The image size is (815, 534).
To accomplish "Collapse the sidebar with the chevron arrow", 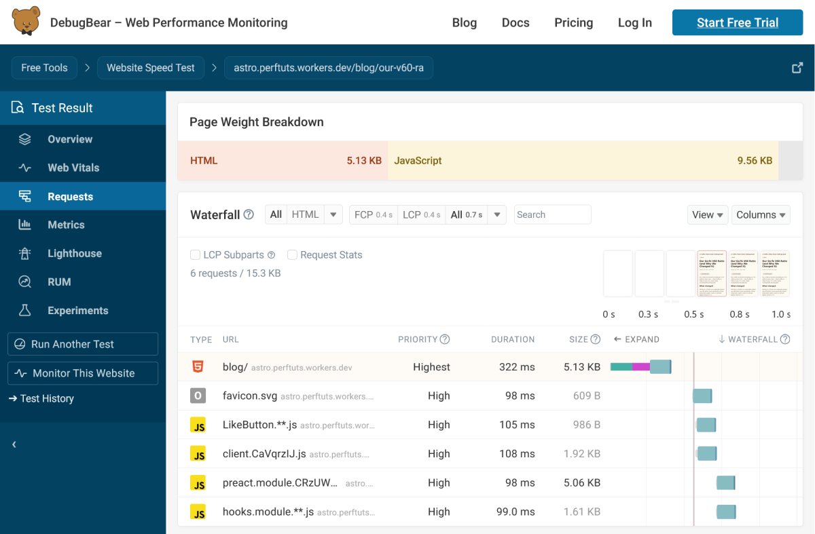I will coord(14,444).
